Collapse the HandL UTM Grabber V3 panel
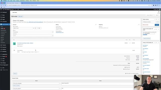161x90 pixels. [158, 43]
